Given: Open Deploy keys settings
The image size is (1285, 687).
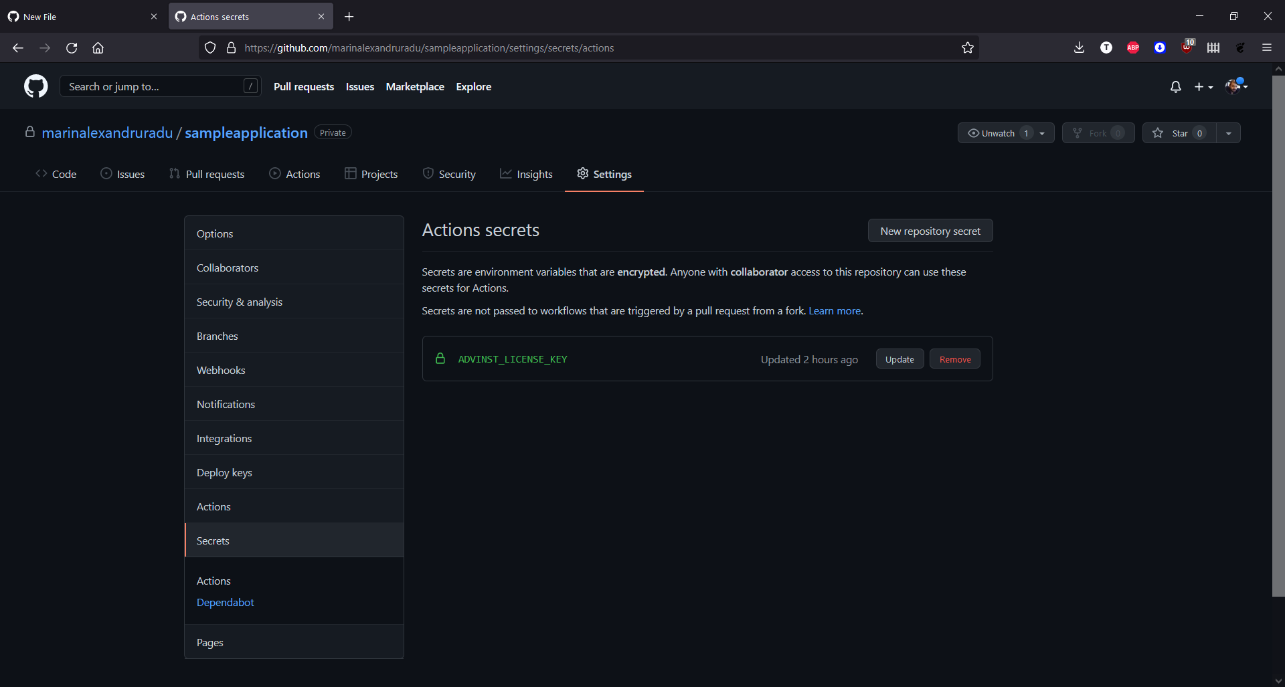Looking at the screenshot, I should coord(294,472).
